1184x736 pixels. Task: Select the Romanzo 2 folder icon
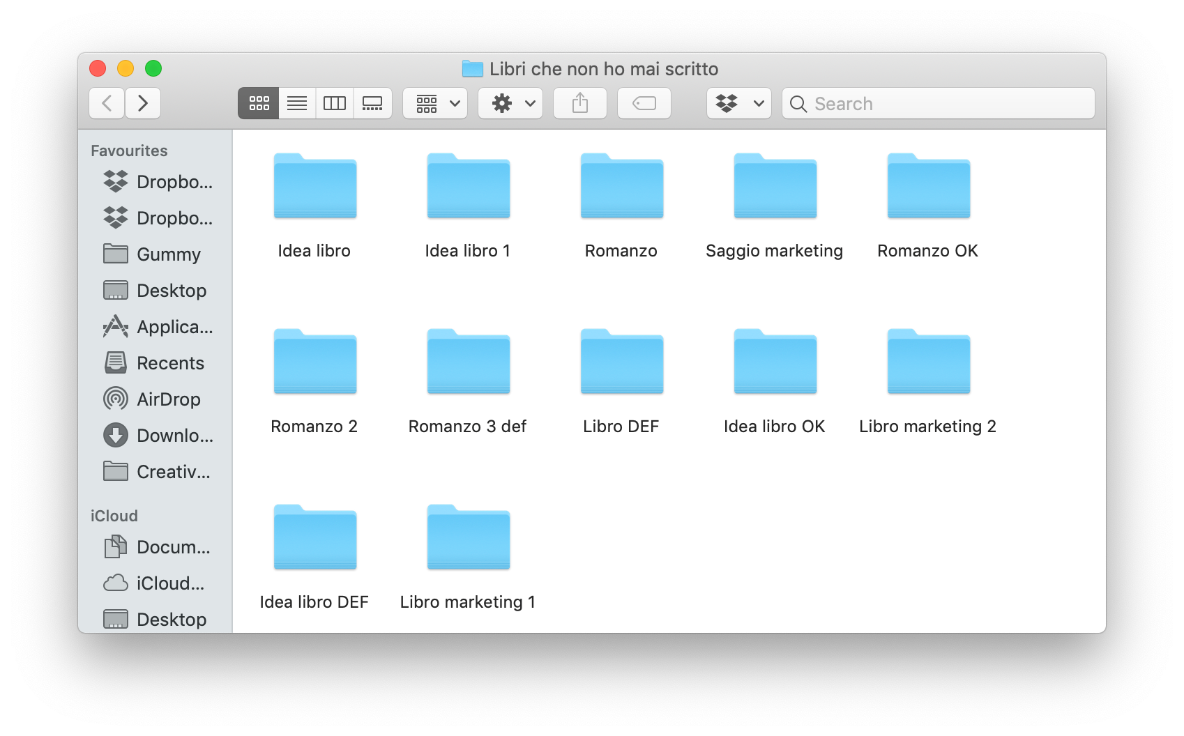click(315, 361)
